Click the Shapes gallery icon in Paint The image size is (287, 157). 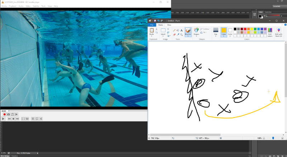[x=196, y=30]
